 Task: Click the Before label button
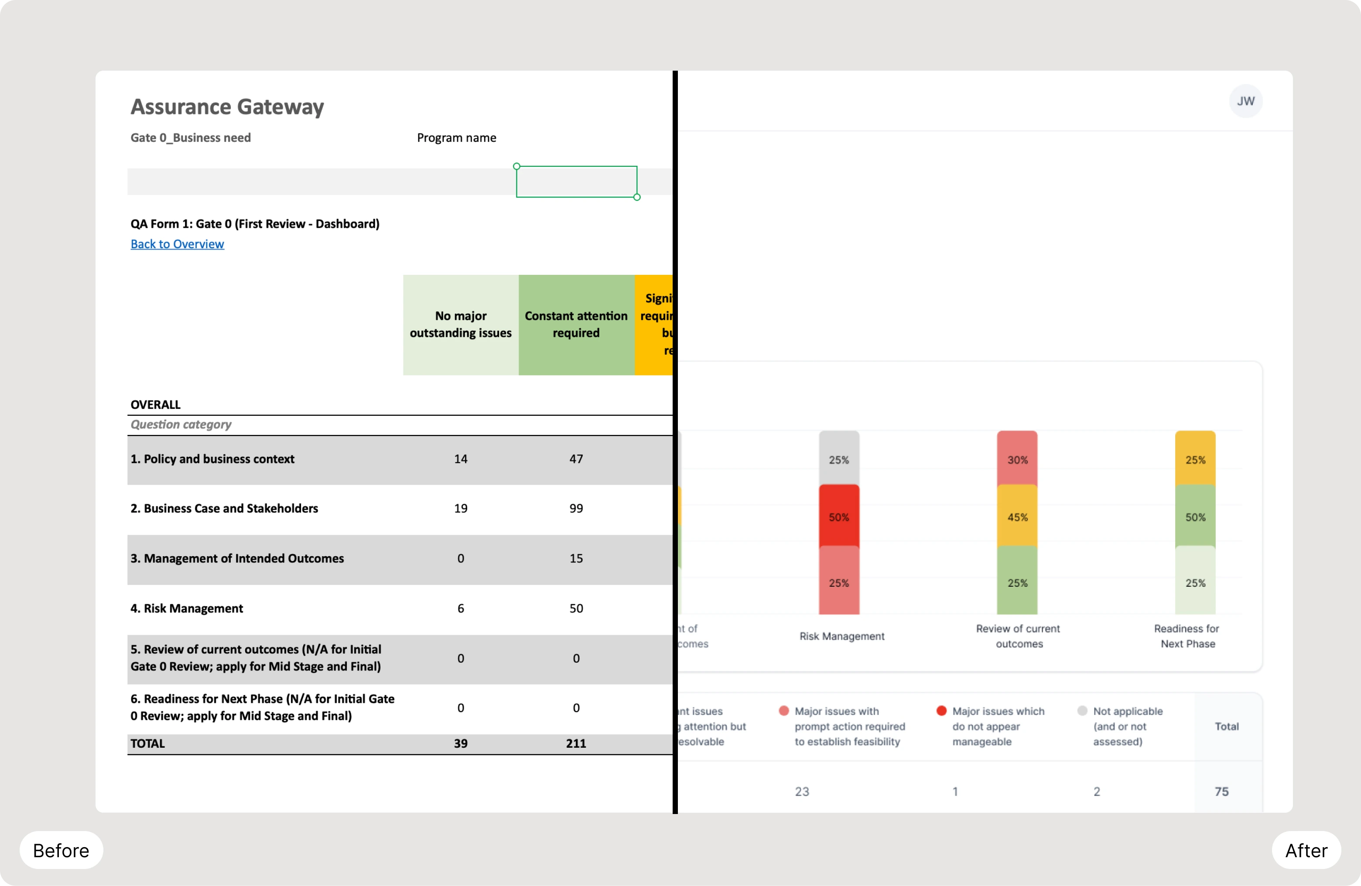(61, 850)
